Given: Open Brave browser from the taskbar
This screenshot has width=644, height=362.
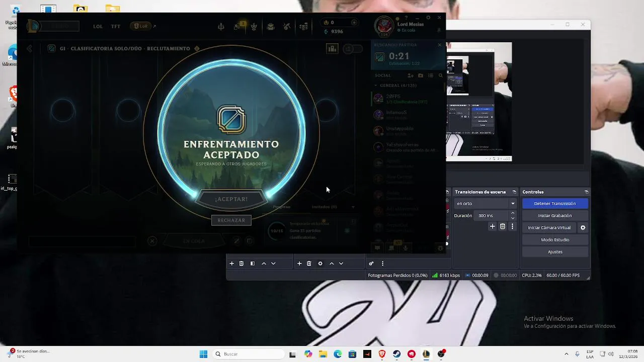Looking at the screenshot, I should 382,354.
